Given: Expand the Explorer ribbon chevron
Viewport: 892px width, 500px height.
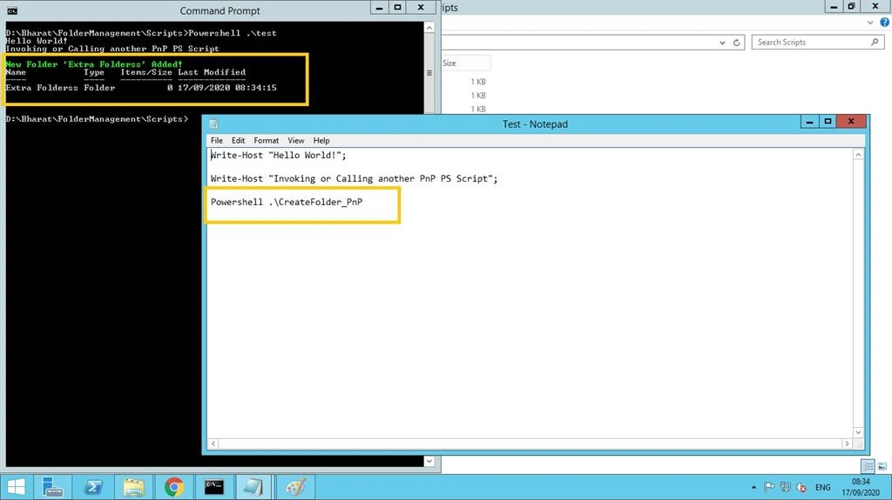Looking at the screenshot, I should pyautogui.click(x=870, y=23).
